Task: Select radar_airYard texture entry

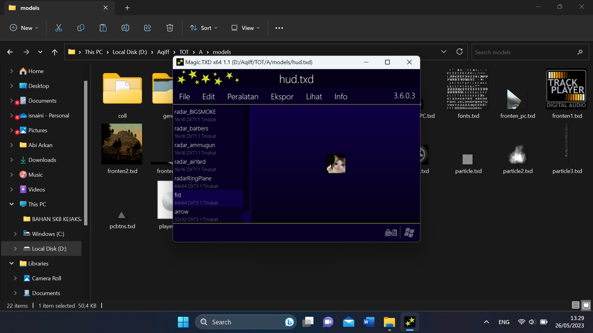Action: (x=208, y=165)
